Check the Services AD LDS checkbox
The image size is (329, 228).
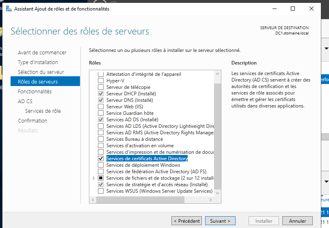click(101, 126)
